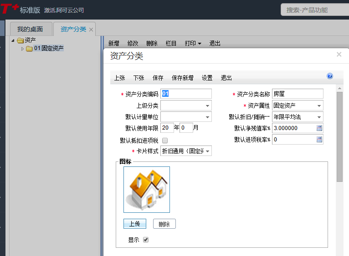Expand the 01 固定资产 tree node

point(23,49)
